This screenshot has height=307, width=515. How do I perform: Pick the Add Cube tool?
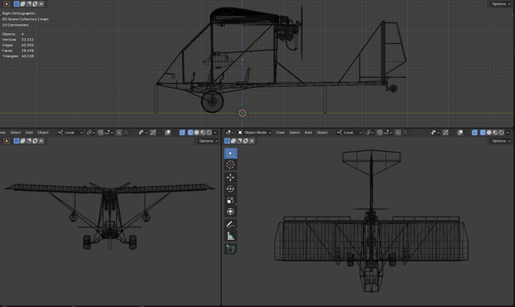[230, 249]
